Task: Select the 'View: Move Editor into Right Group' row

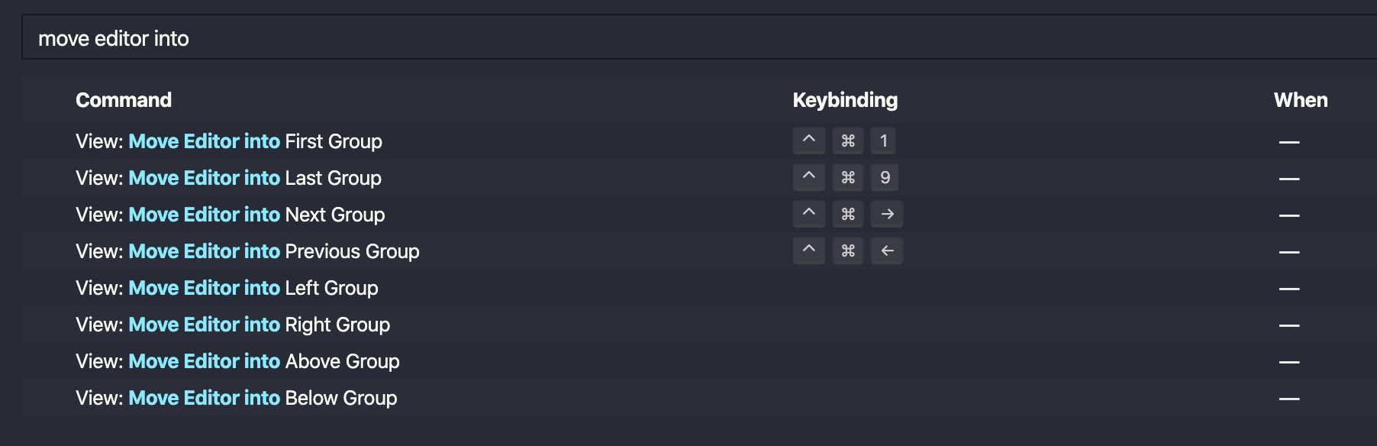Action: coord(232,324)
